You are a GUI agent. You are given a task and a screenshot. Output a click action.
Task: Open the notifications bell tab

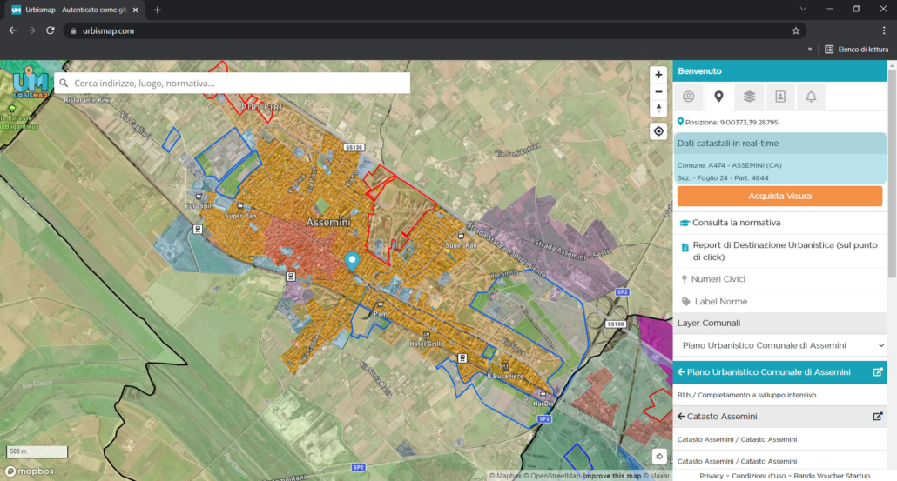(811, 97)
